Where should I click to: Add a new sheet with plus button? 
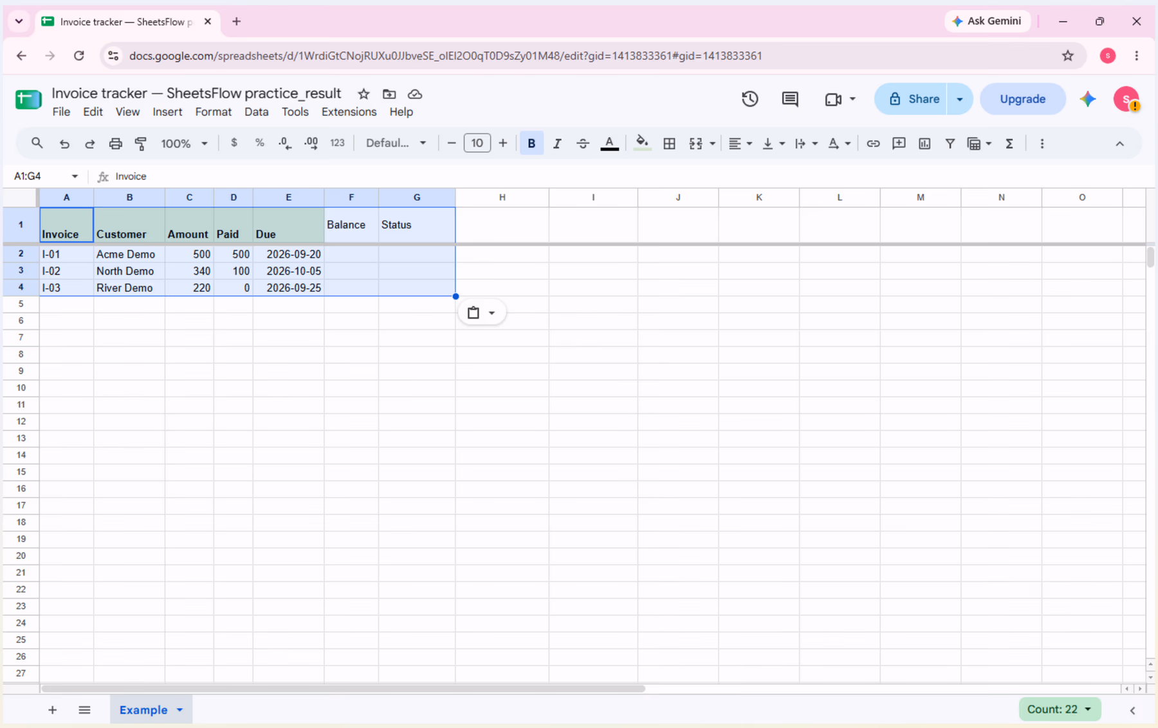point(52,710)
